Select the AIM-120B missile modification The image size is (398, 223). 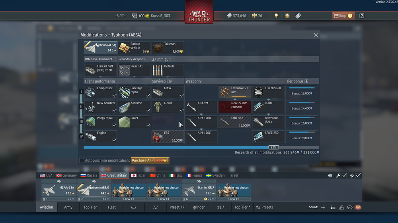(x=201, y=122)
